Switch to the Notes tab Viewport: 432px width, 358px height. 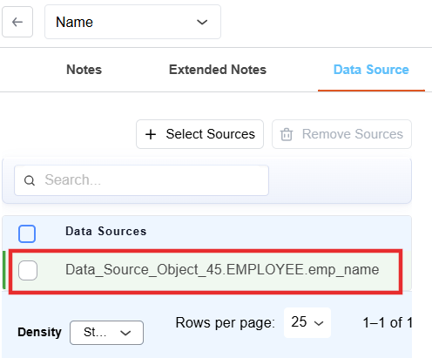(x=84, y=70)
